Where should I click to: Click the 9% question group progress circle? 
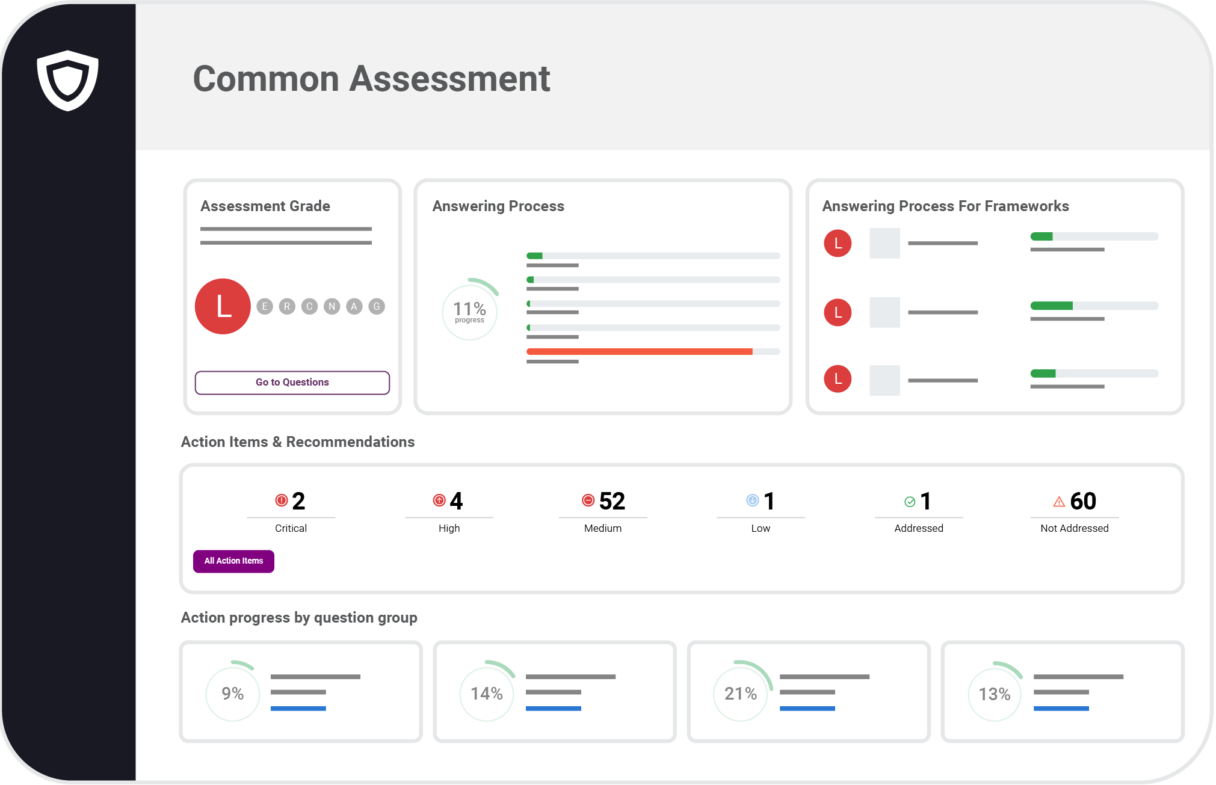(x=232, y=693)
